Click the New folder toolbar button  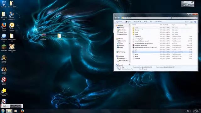point(159,22)
